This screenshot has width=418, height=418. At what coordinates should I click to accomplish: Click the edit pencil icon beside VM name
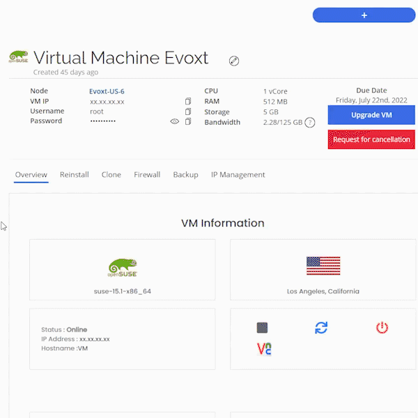click(234, 61)
